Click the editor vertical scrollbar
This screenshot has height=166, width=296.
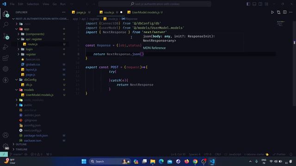[x=294, y=64]
